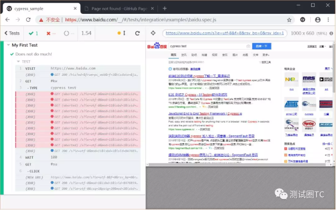Screen dimensions: 336x210
Task: Click the pending tests circle counter
Action: 69,33
